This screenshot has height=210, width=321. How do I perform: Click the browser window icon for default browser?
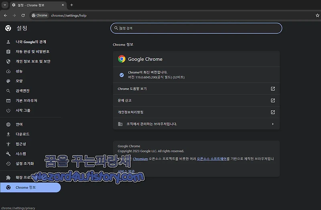[x=8, y=101]
